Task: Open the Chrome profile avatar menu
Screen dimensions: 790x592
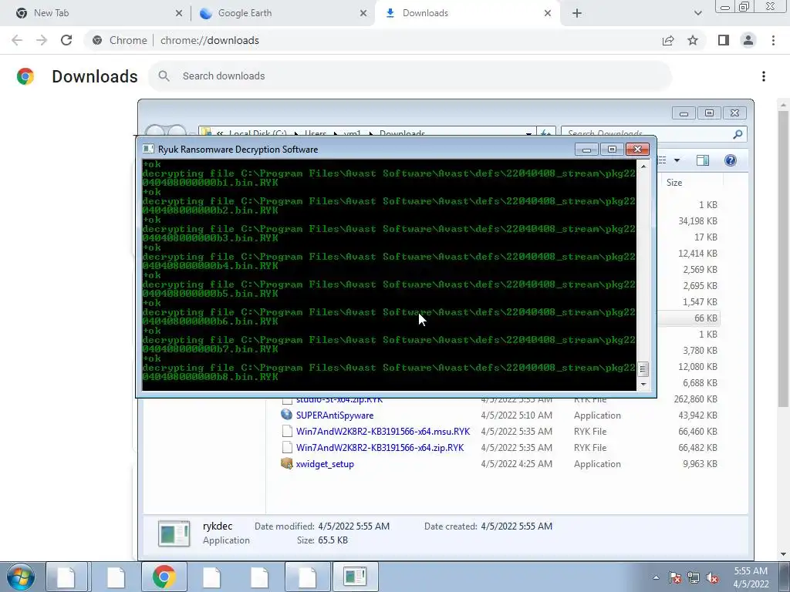Action: point(748,40)
